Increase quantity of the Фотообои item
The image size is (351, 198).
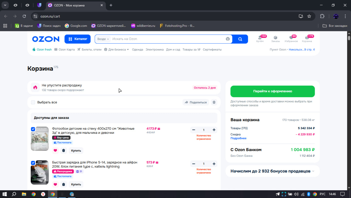214,130
